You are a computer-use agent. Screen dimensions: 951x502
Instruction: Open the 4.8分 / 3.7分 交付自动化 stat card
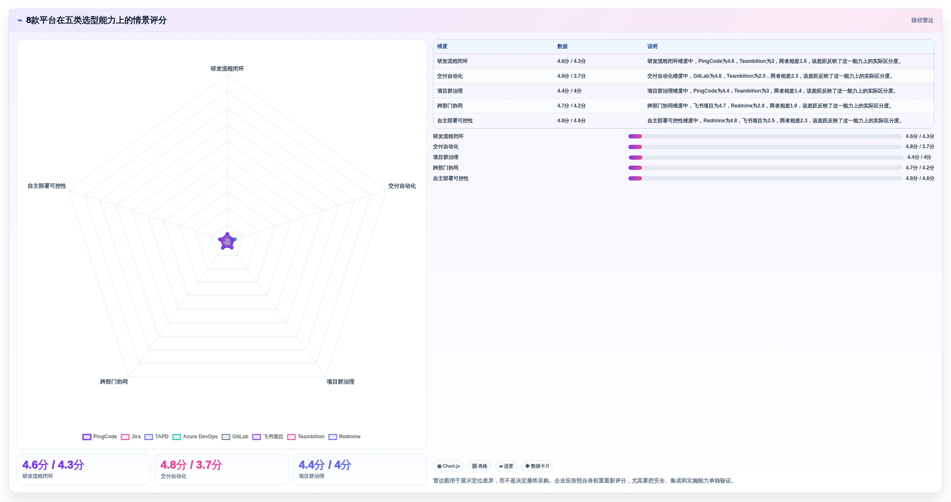(222, 469)
